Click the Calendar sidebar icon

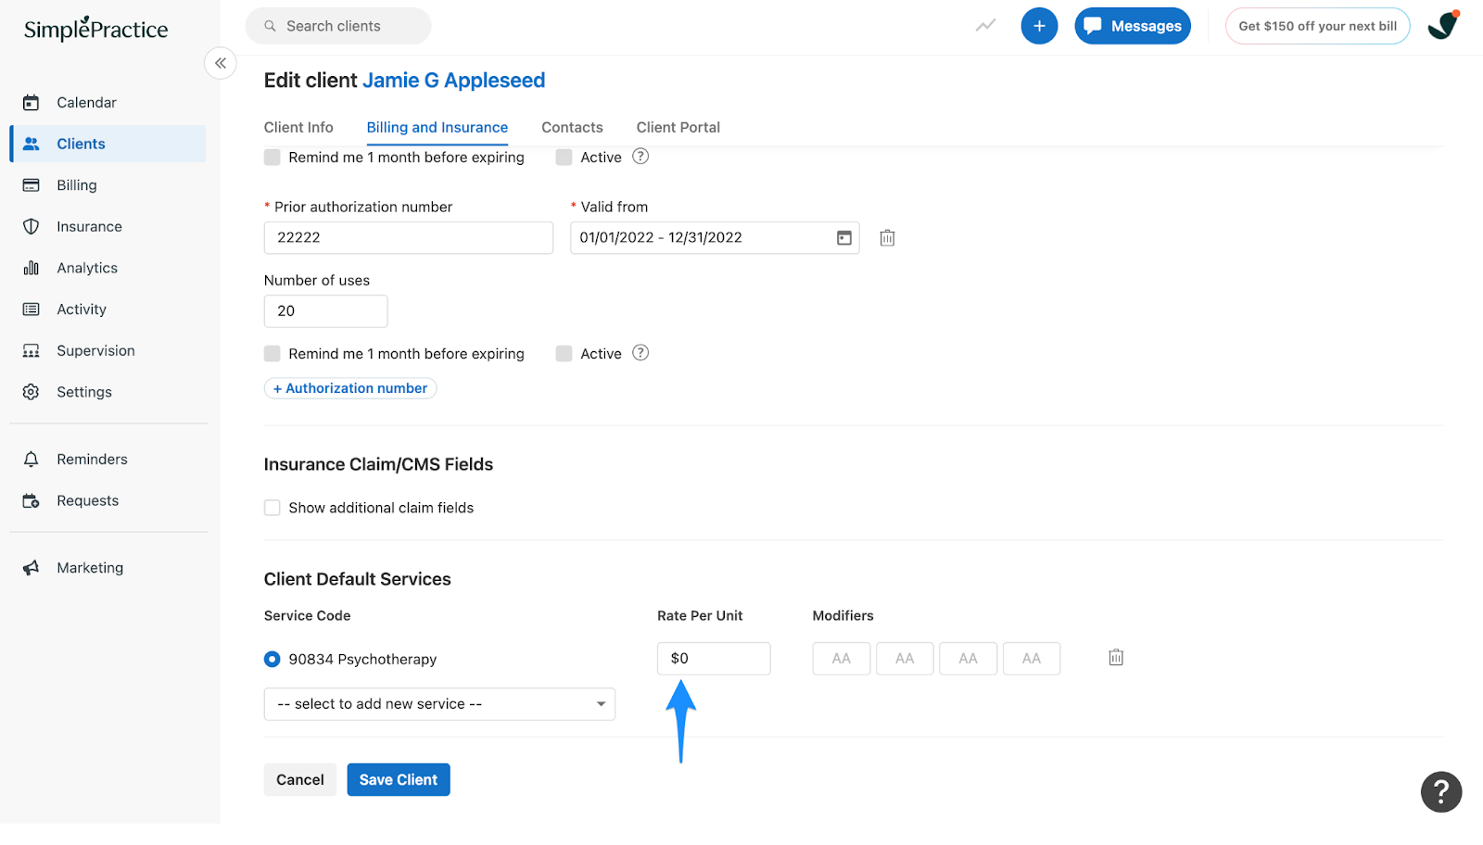click(31, 103)
